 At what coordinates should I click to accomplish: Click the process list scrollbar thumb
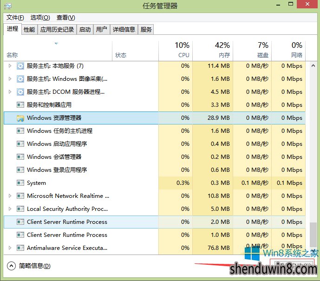click(x=313, y=235)
